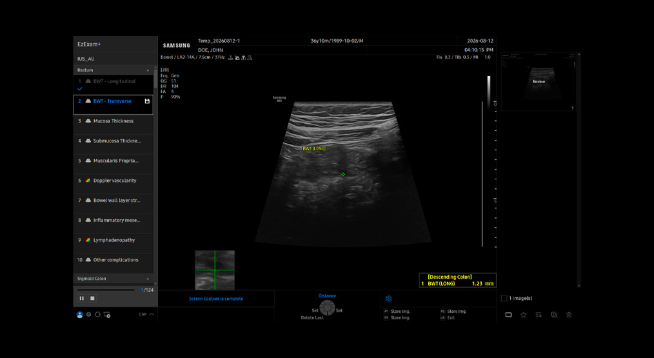Click the trash delete icon in the thumbnail toolbar
654x358 pixels.
tap(569, 315)
